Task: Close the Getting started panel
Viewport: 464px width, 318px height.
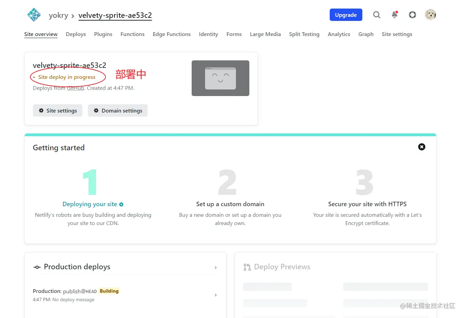Action: 422,147
